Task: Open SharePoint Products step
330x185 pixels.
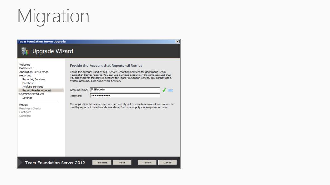Action: click(32, 94)
